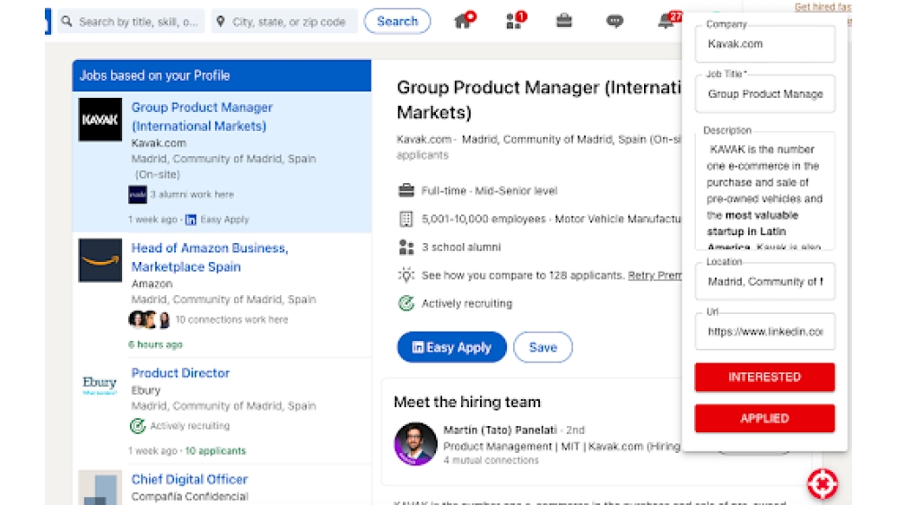Click '3 alumni work here' text
This screenshot has width=897, height=505.
(x=192, y=195)
